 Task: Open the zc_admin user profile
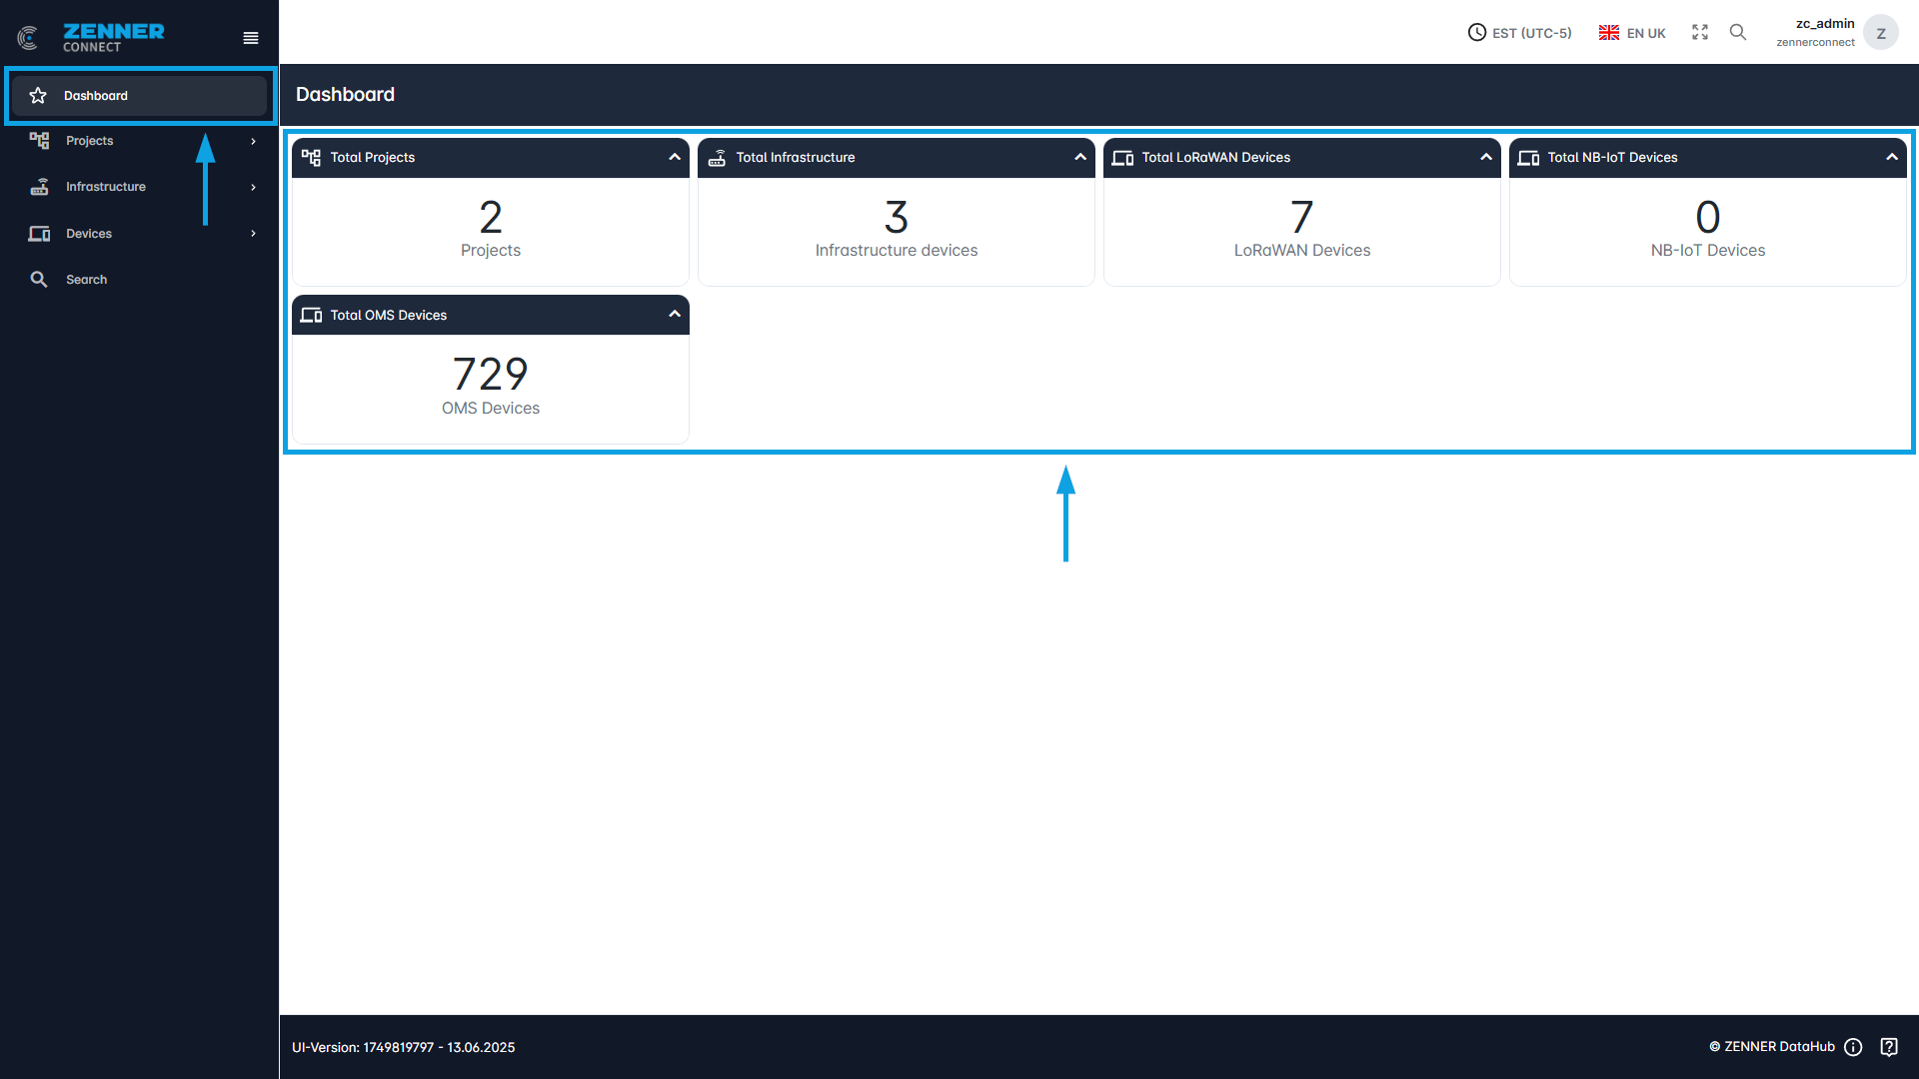pyautogui.click(x=1837, y=32)
